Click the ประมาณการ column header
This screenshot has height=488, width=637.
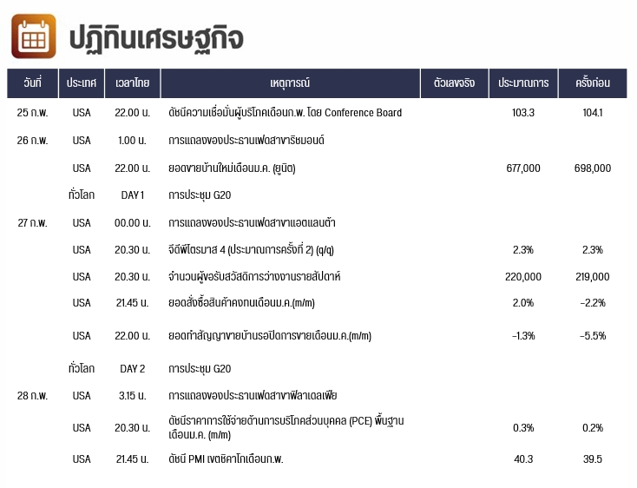(x=523, y=83)
